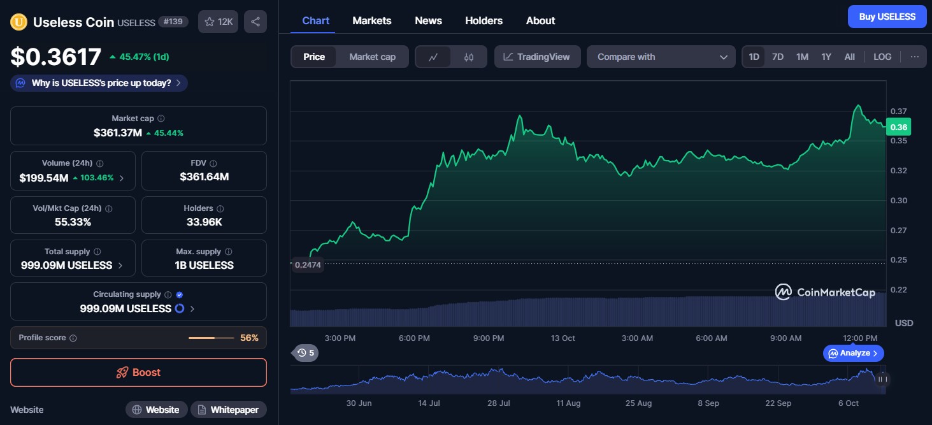Image resolution: width=932 pixels, height=425 pixels.
Task: Click the Market cap info icon
Action: 161,119
